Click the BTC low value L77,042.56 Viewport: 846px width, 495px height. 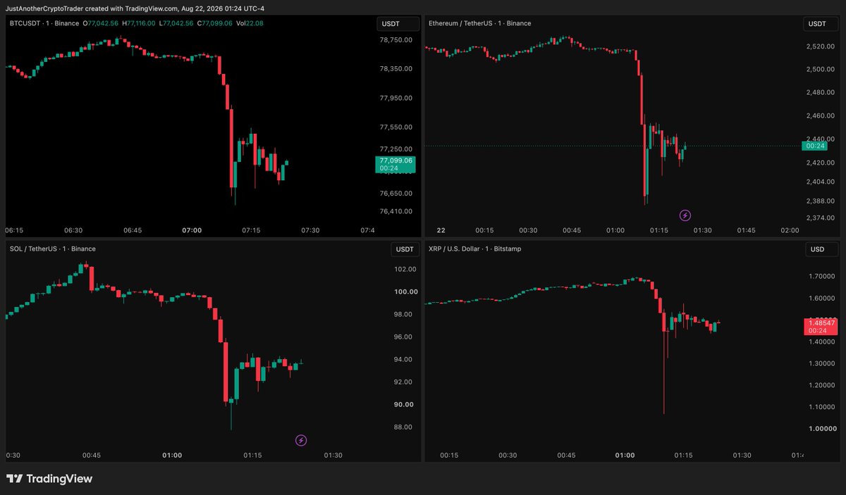[176, 23]
